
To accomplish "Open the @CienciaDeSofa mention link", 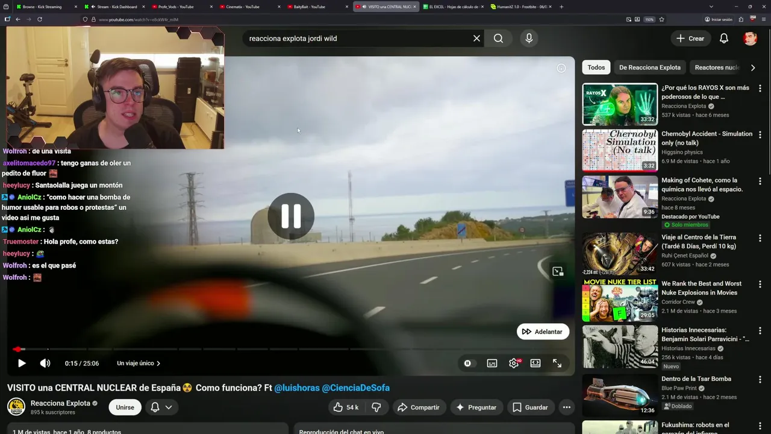I will click(x=356, y=388).
